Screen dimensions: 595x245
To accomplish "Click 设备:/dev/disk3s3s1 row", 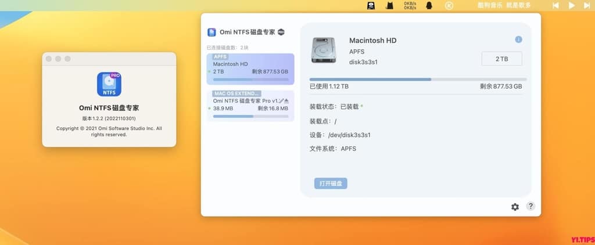I will tap(340, 135).
